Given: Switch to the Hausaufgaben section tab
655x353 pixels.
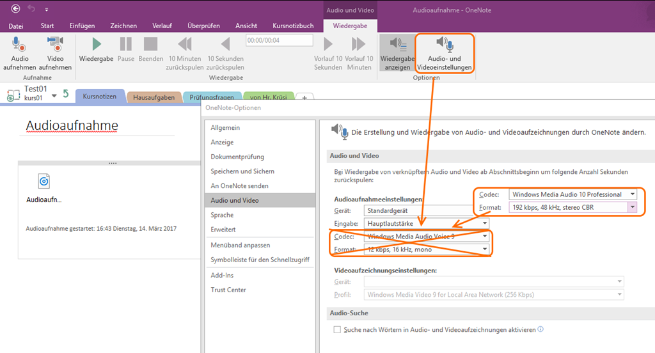Looking at the screenshot, I should [153, 97].
